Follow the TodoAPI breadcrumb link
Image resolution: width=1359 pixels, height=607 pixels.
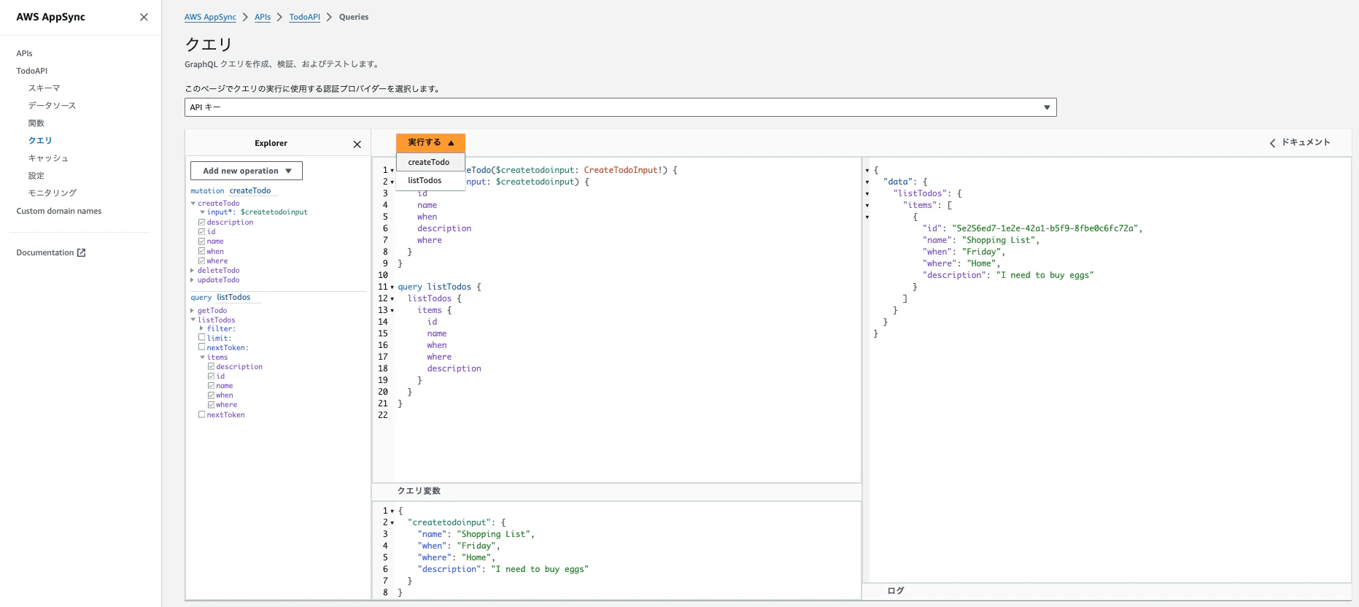tap(305, 17)
